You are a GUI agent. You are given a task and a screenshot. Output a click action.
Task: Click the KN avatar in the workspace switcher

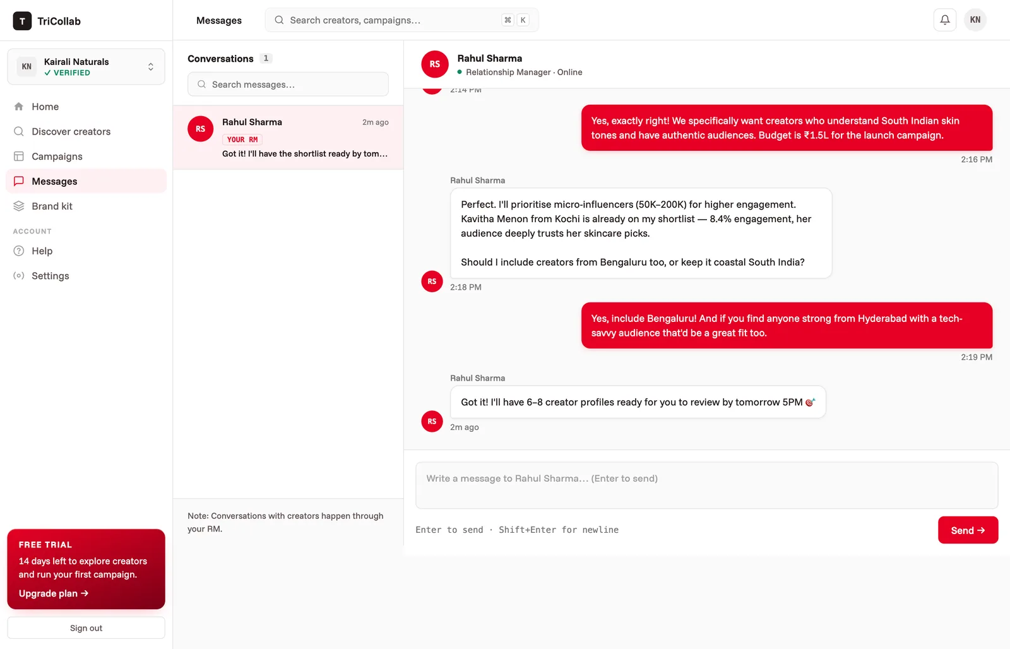click(27, 66)
